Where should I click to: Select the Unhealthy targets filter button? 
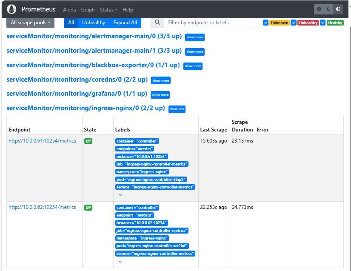tap(94, 23)
